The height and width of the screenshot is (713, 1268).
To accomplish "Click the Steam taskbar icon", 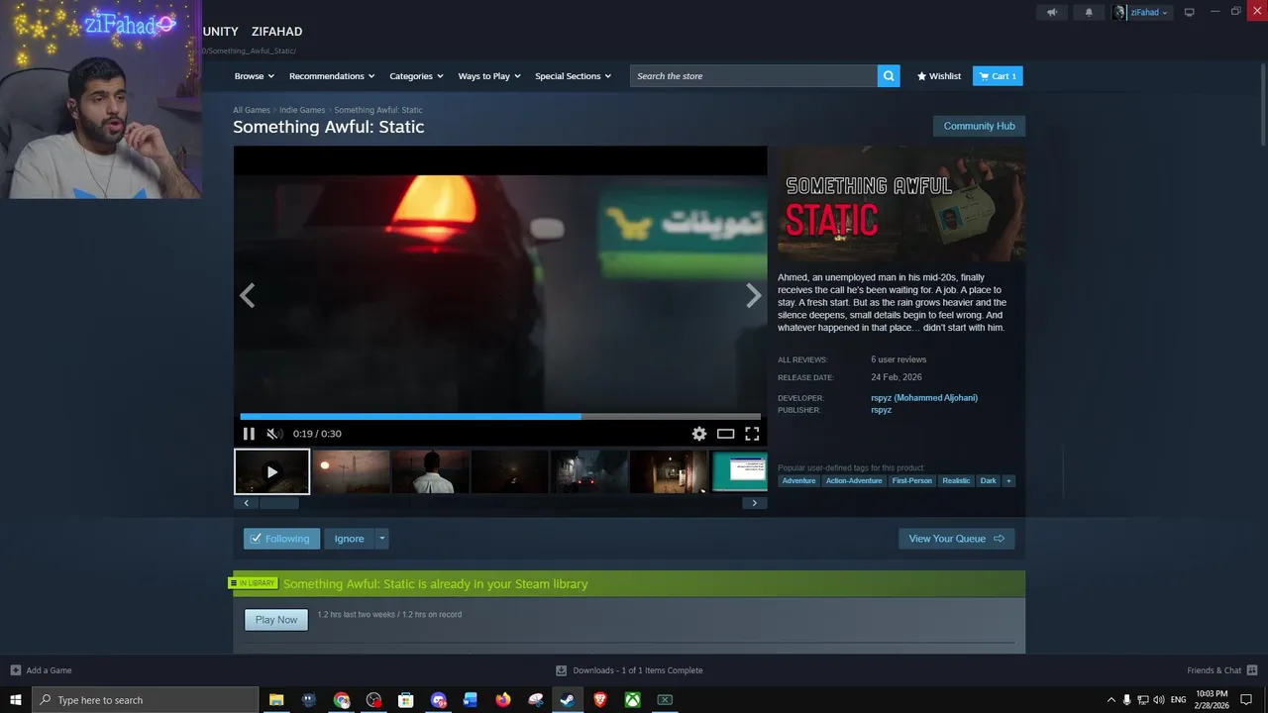I will tap(568, 700).
